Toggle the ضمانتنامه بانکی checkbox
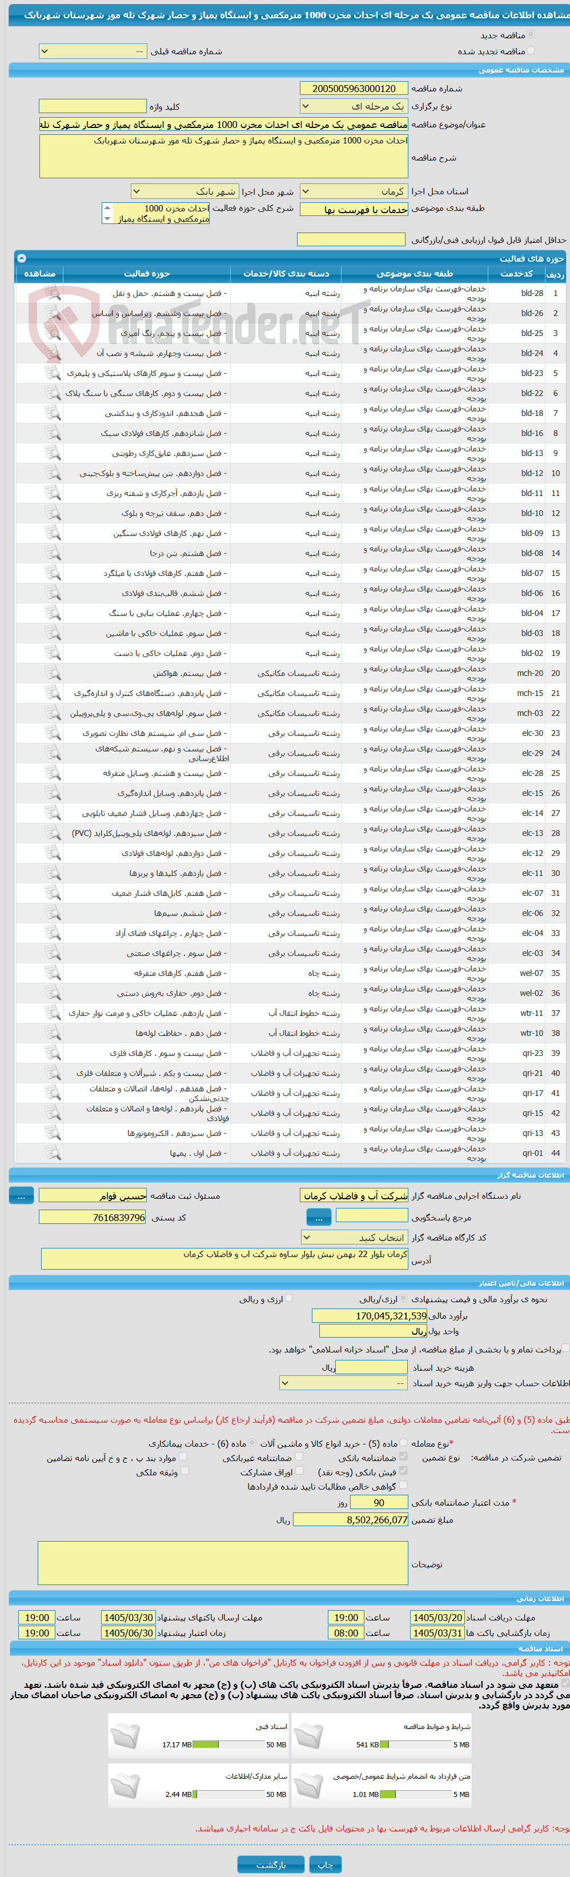 (403, 1456)
